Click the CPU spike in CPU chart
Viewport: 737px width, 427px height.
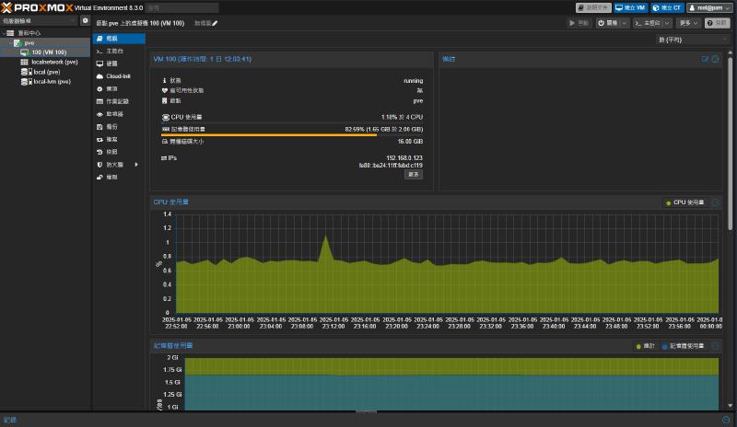pos(325,237)
